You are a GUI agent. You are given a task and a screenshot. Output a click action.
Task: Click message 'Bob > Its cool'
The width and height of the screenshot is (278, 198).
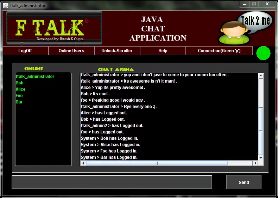[x=95, y=94]
